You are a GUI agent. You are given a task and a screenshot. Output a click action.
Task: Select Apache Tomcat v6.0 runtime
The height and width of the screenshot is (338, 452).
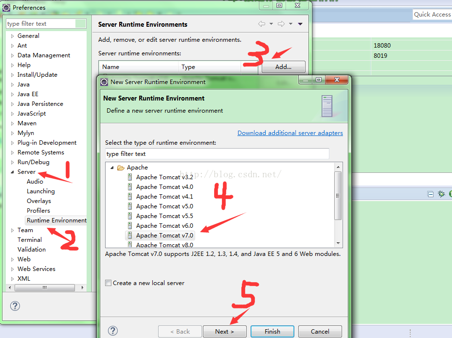pos(164,225)
